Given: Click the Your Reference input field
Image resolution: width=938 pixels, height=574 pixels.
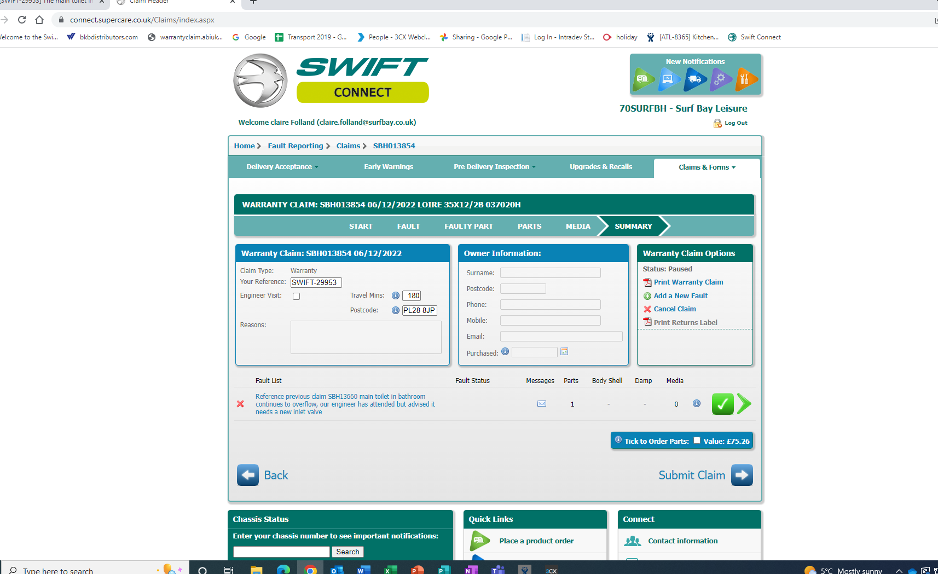Looking at the screenshot, I should click(316, 282).
